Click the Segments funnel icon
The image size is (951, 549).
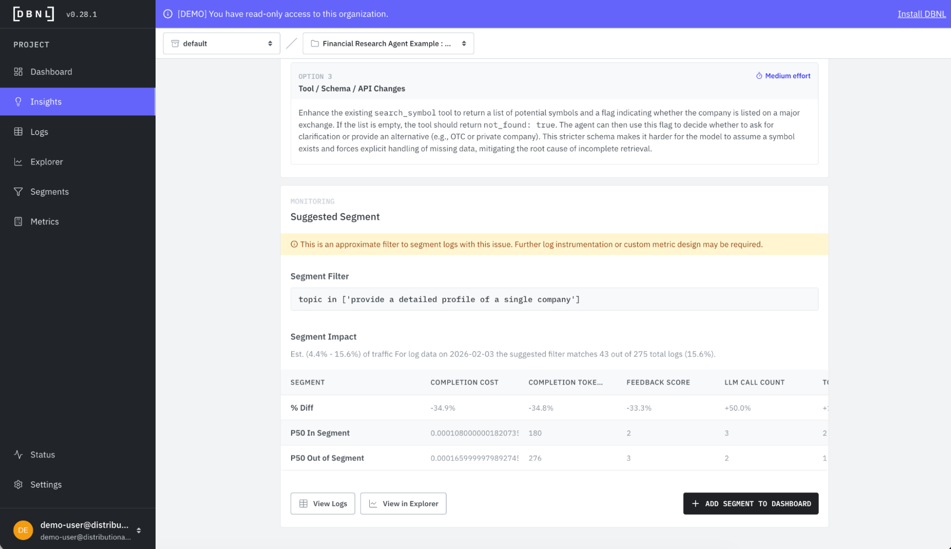18,192
